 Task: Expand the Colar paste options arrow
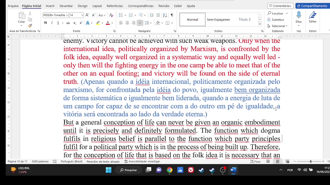click(x=22, y=25)
